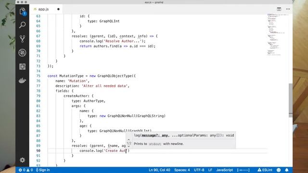Show next signature in hint popup

[x=128, y=147]
